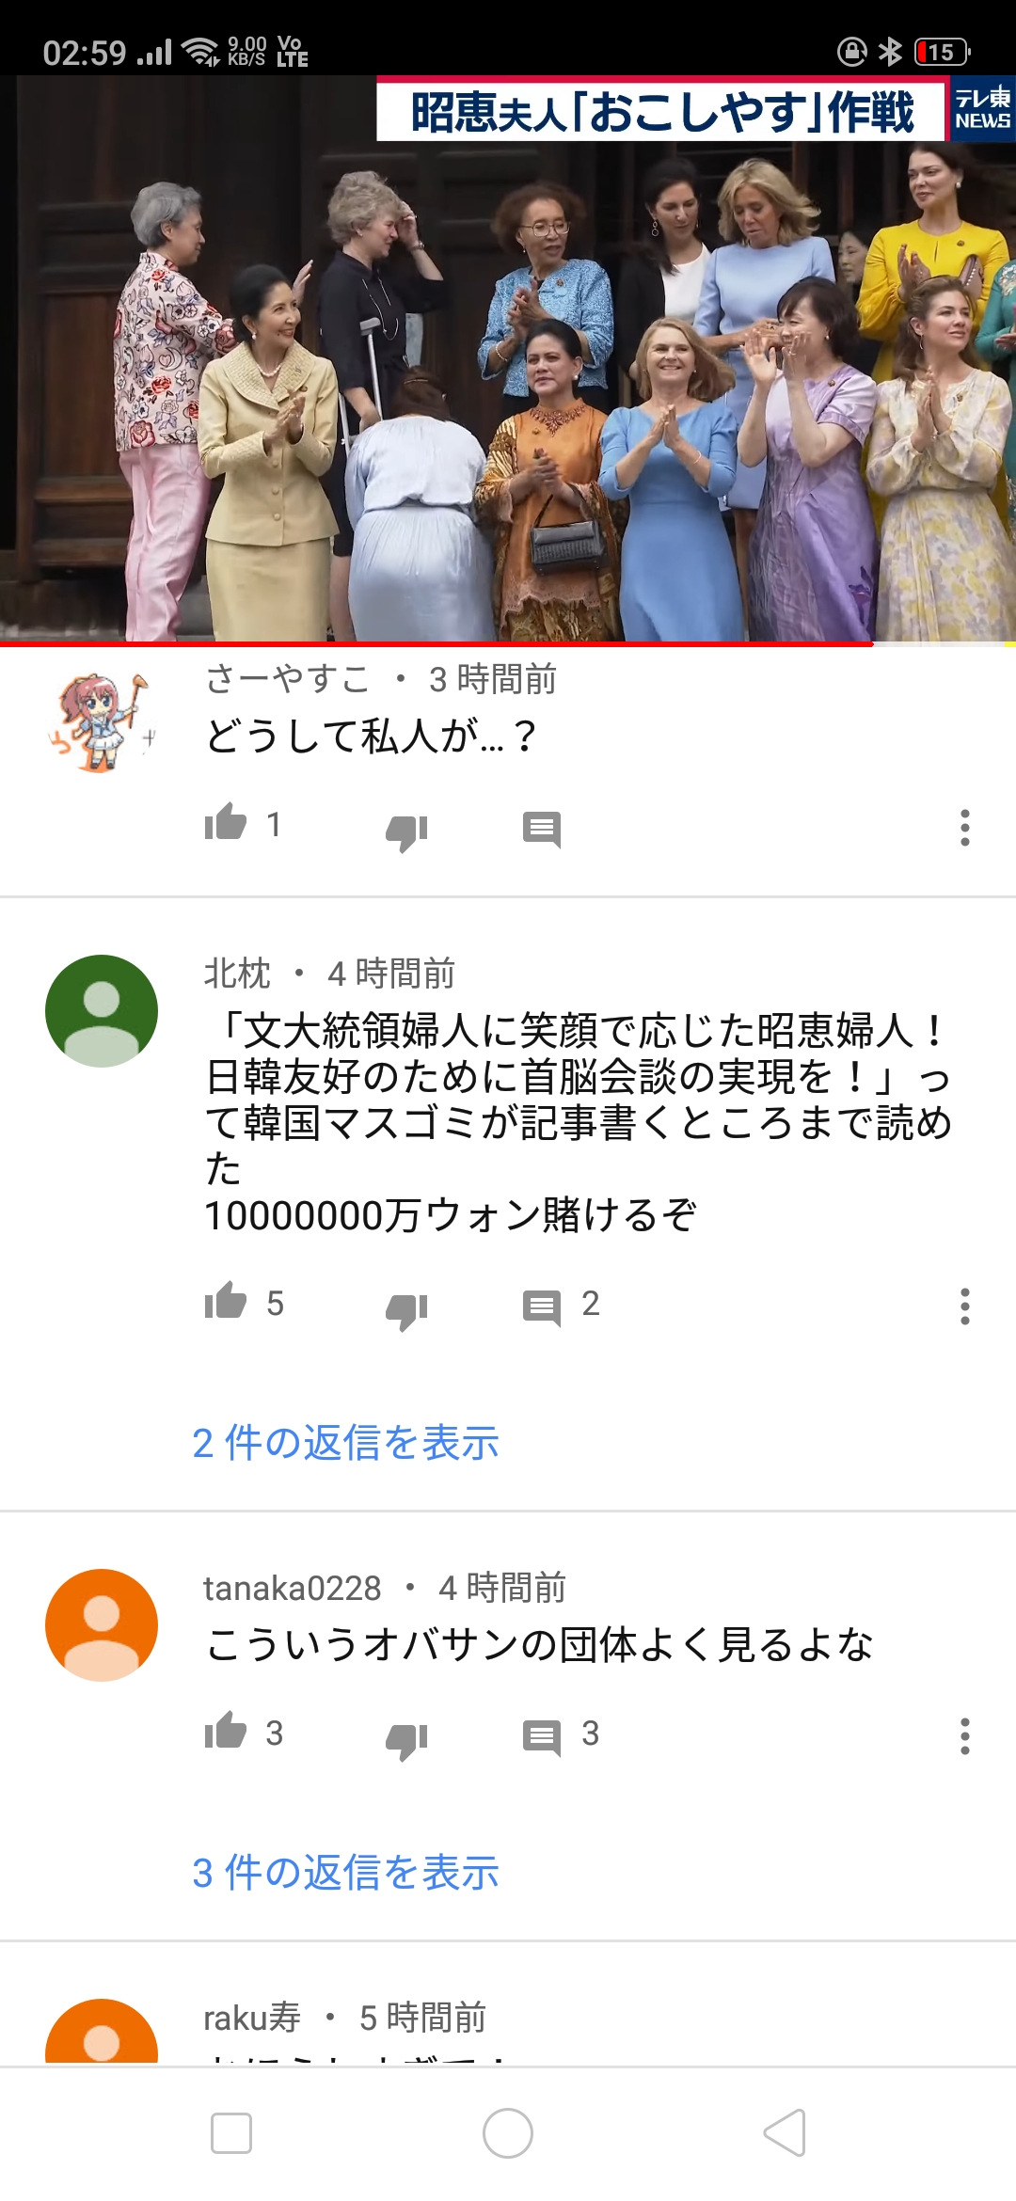The image size is (1016, 2201).
Task: Reply to さーやすこ's comment
Action: 542,829
